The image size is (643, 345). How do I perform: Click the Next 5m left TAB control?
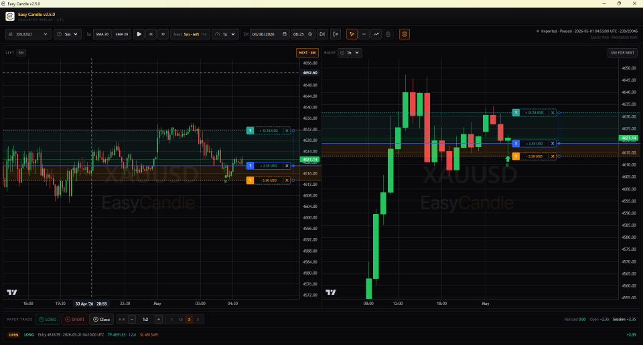tap(190, 34)
